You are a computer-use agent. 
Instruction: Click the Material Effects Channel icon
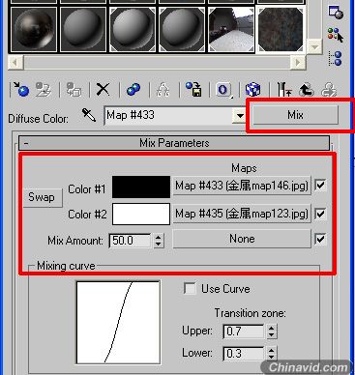pos(223,90)
